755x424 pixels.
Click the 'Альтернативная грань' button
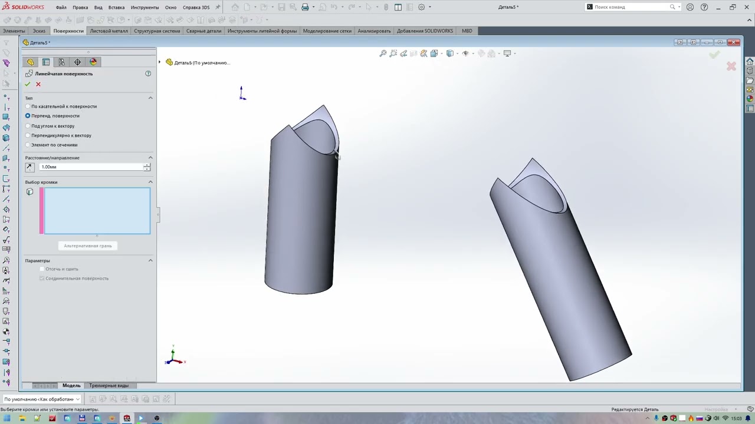[x=88, y=246]
